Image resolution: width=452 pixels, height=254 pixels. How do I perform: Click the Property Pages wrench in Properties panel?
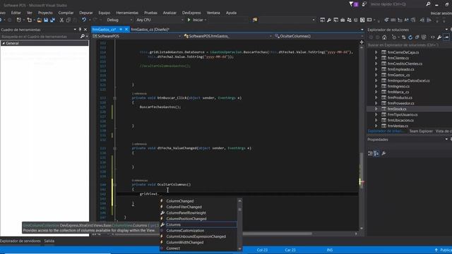tap(383, 154)
